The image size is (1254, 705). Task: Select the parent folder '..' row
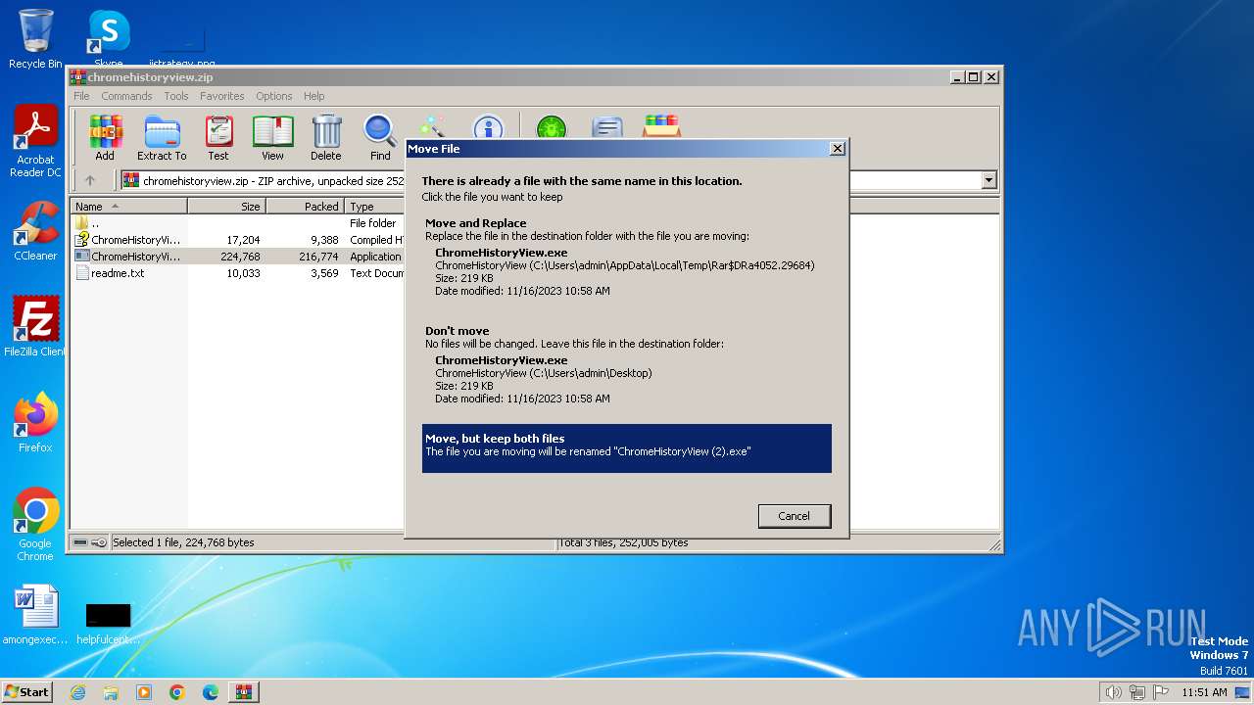click(238, 223)
